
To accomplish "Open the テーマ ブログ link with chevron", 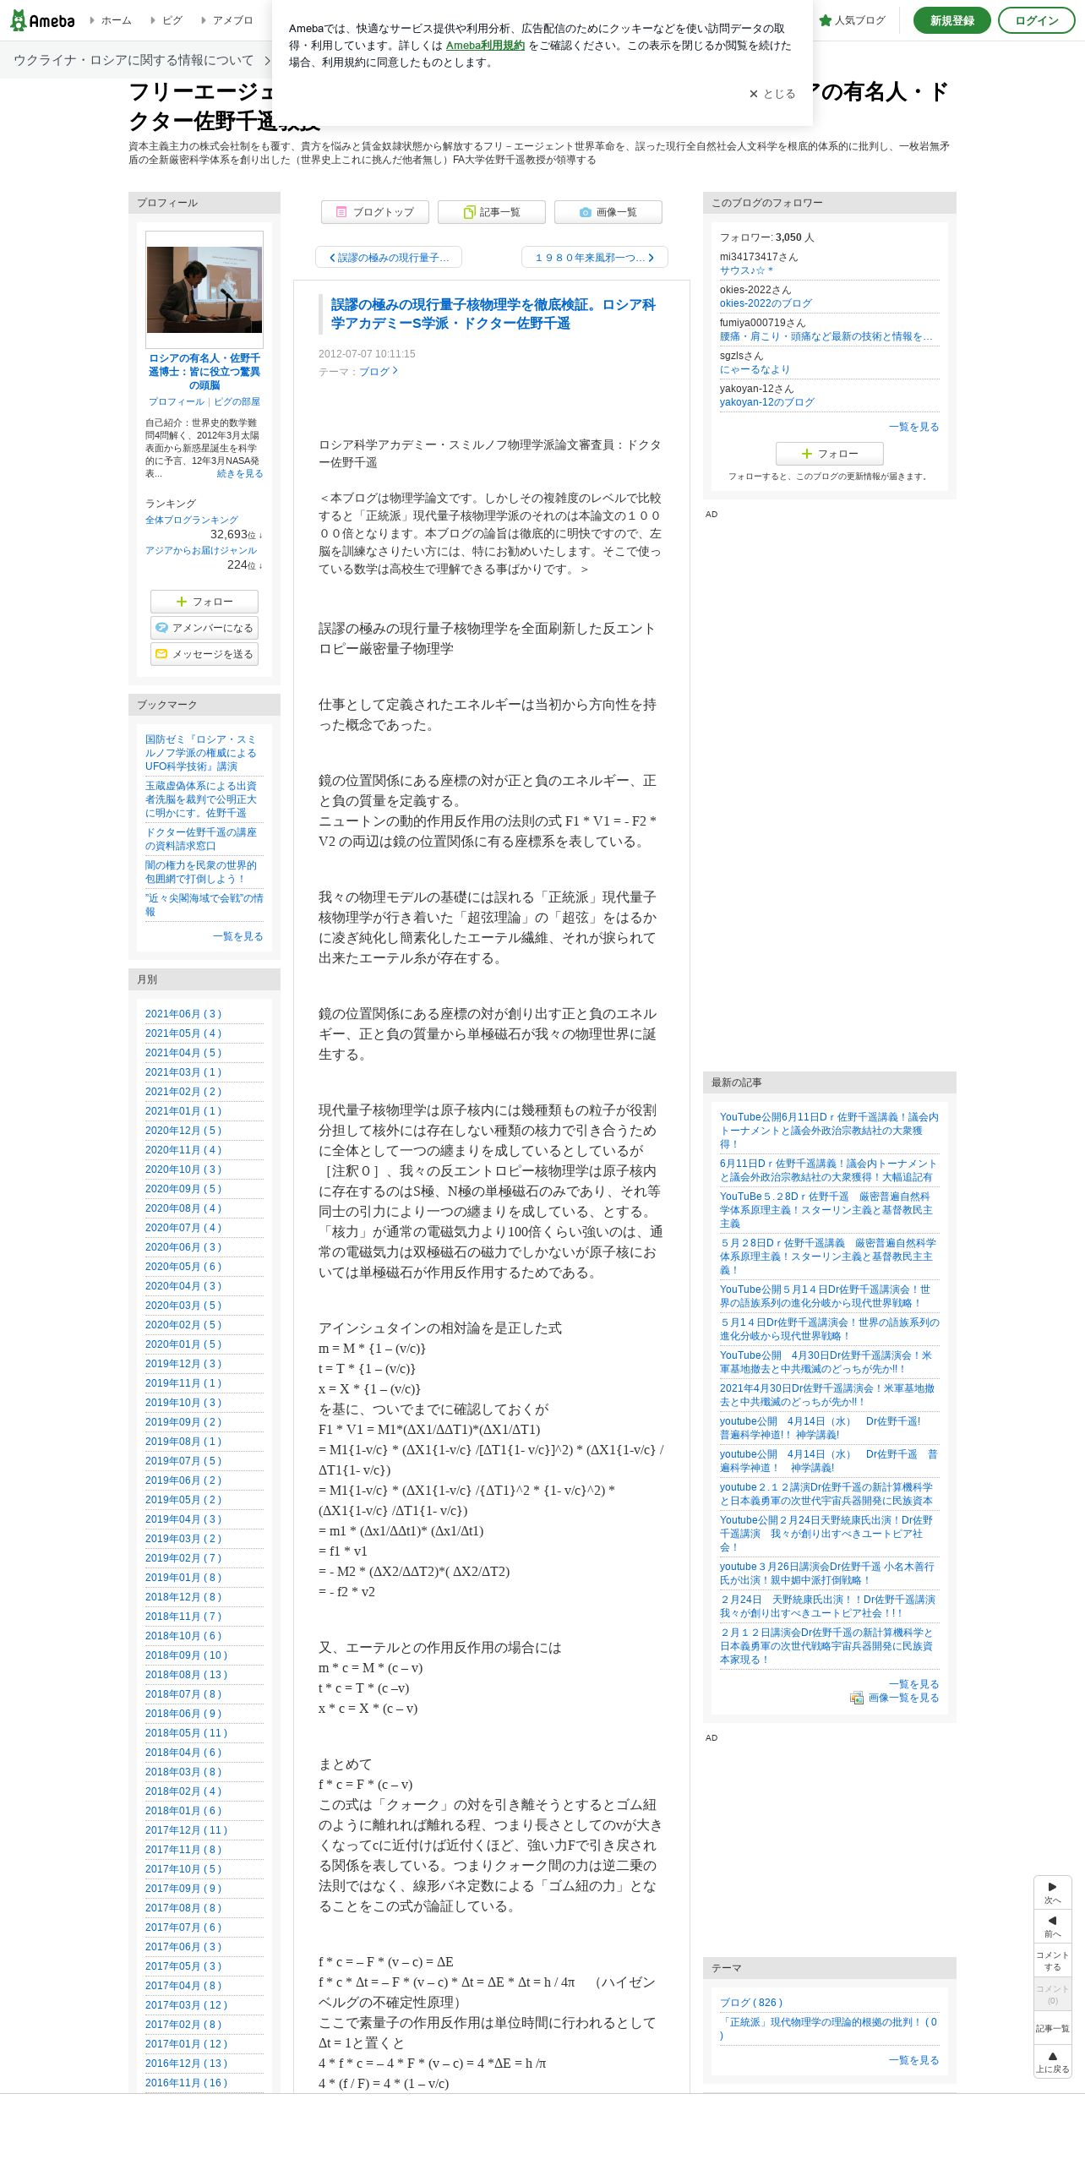I will tap(378, 371).
